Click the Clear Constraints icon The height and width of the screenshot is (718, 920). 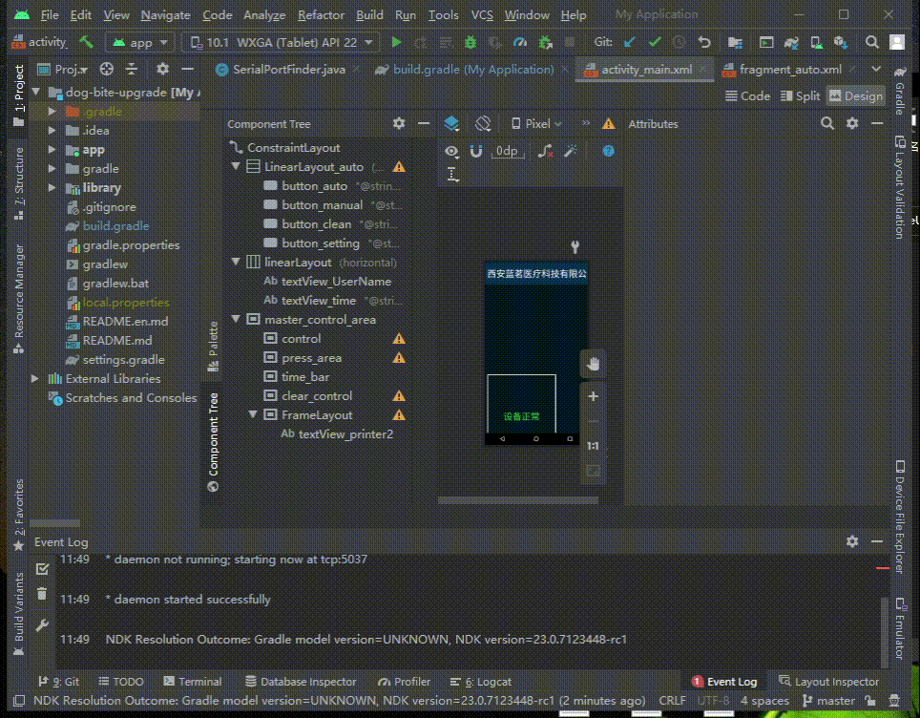click(x=545, y=152)
